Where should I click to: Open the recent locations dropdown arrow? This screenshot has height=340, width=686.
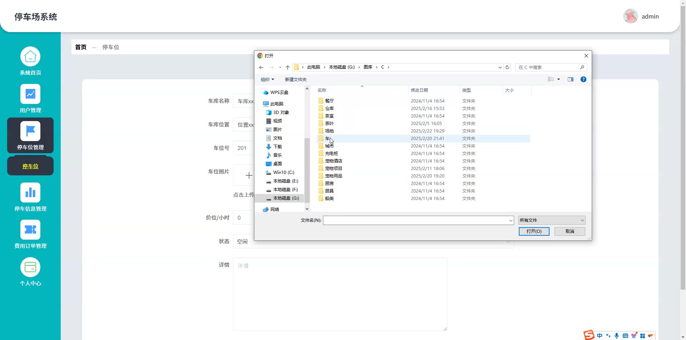point(280,67)
